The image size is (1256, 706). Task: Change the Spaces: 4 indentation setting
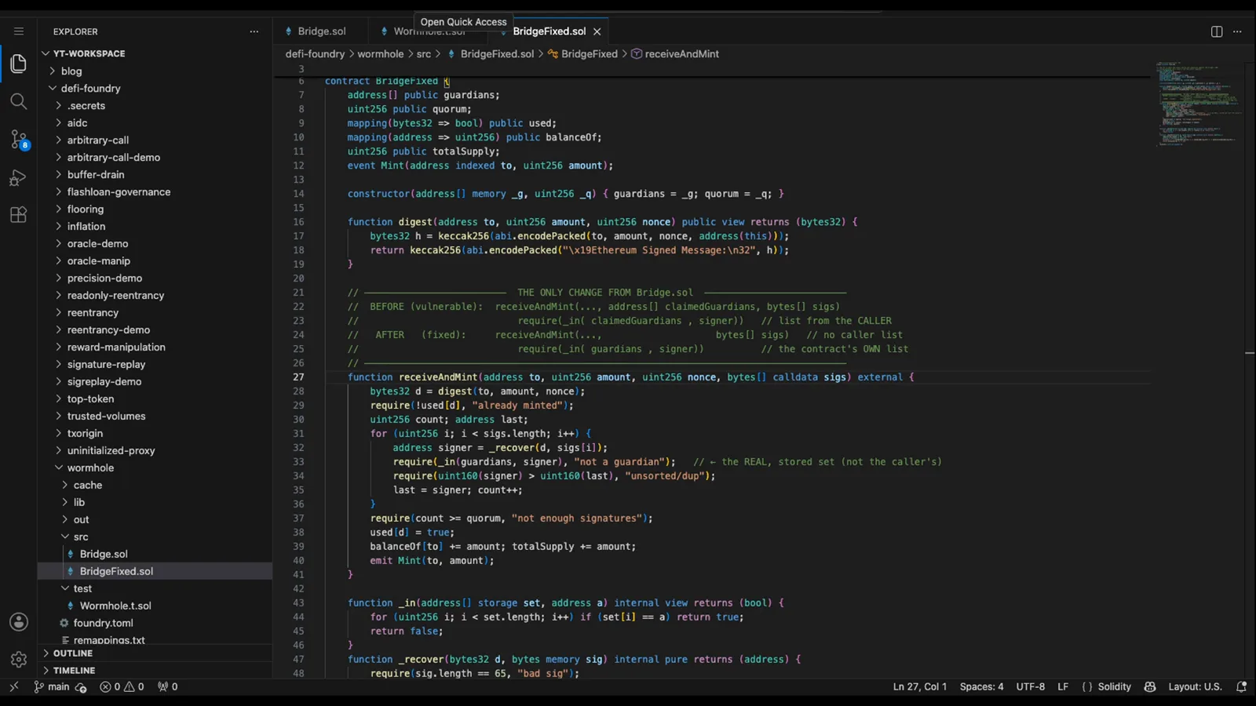(981, 686)
